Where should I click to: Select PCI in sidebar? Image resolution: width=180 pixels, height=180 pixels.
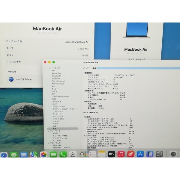pyautogui.click(x=54, y=86)
